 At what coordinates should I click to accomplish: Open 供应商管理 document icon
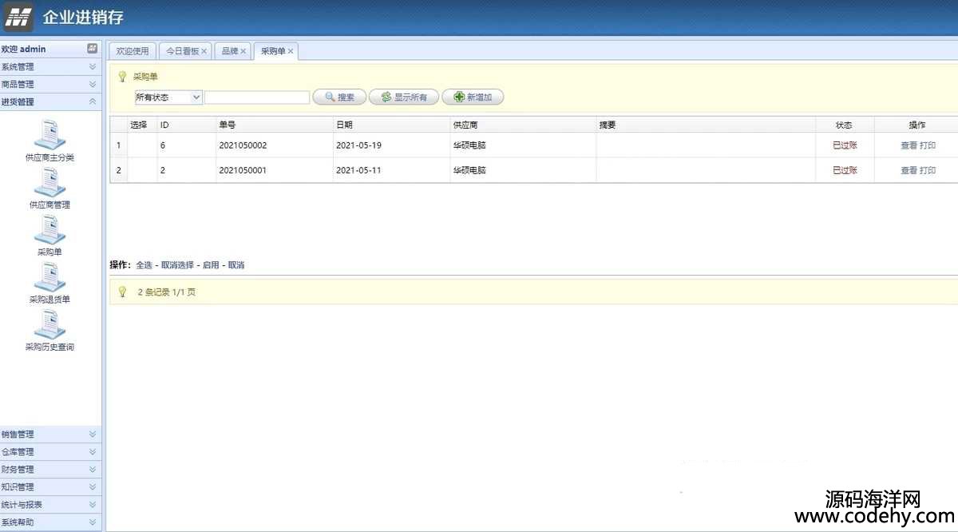point(49,181)
